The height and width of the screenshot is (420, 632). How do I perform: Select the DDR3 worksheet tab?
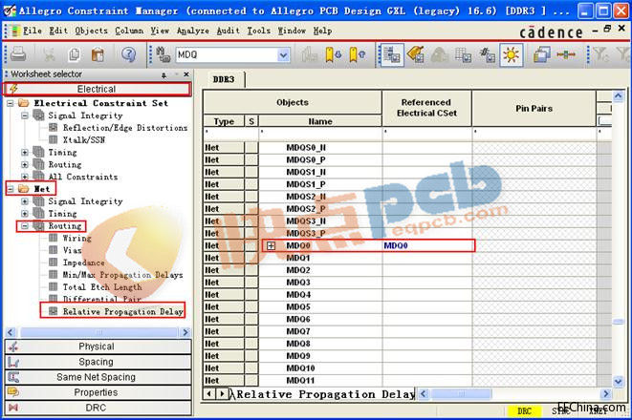[224, 79]
